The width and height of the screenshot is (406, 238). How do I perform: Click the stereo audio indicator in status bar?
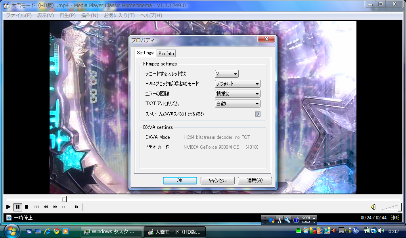point(395,217)
